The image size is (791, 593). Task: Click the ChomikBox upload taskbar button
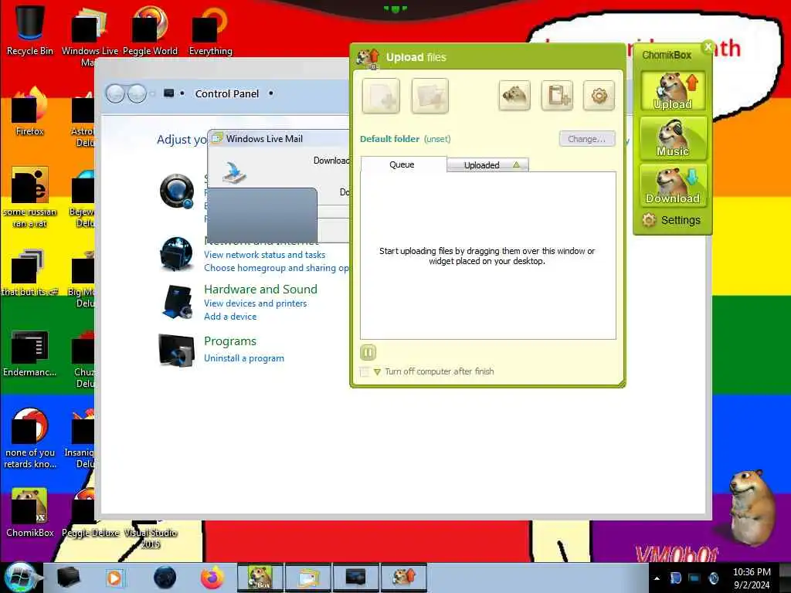pyautogui.click(x=403, y=578)
